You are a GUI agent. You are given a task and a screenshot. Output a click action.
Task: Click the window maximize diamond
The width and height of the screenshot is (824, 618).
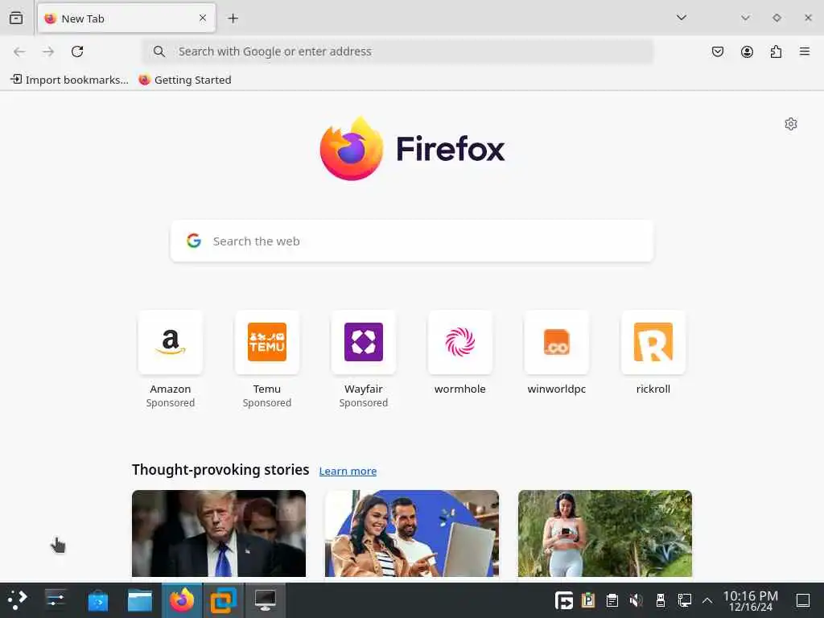(777, 18)
